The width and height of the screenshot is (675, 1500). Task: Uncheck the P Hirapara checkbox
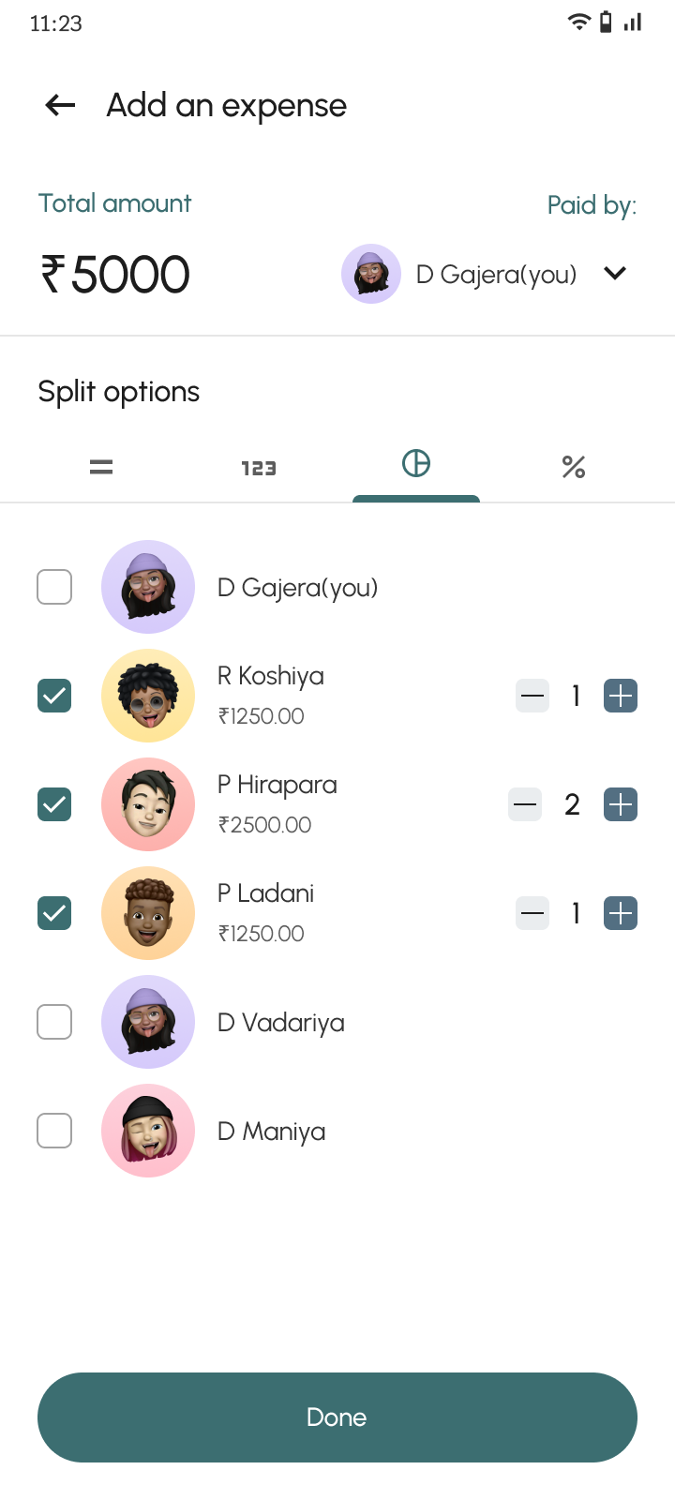54,804
